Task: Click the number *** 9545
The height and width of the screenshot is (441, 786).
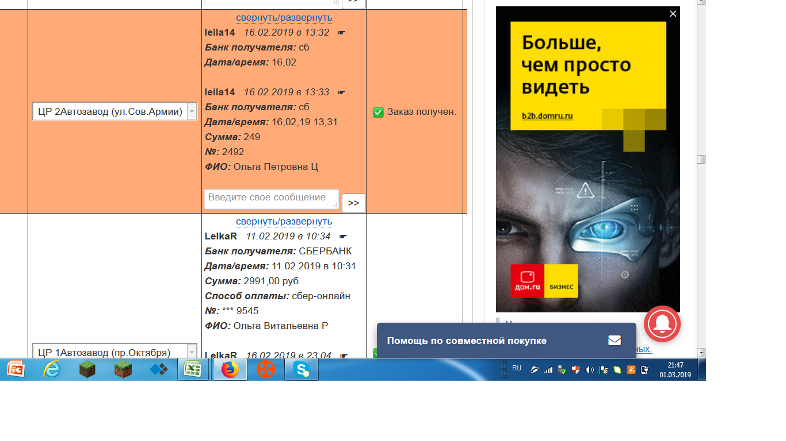Action: pyautogui.click(x=241, y=311)
